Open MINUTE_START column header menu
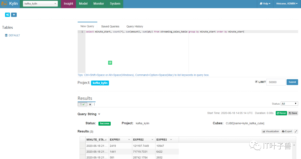Viewport: 301px width, 159px height. click(x=106, y=140)
